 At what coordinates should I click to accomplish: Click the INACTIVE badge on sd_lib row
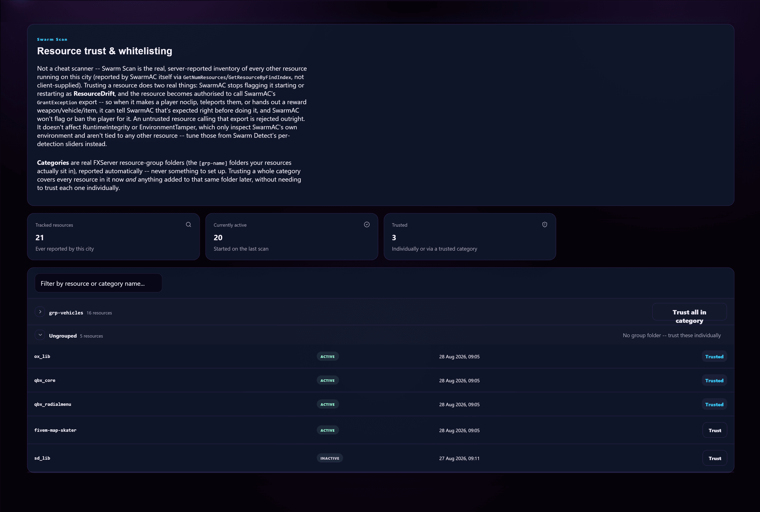330,458
